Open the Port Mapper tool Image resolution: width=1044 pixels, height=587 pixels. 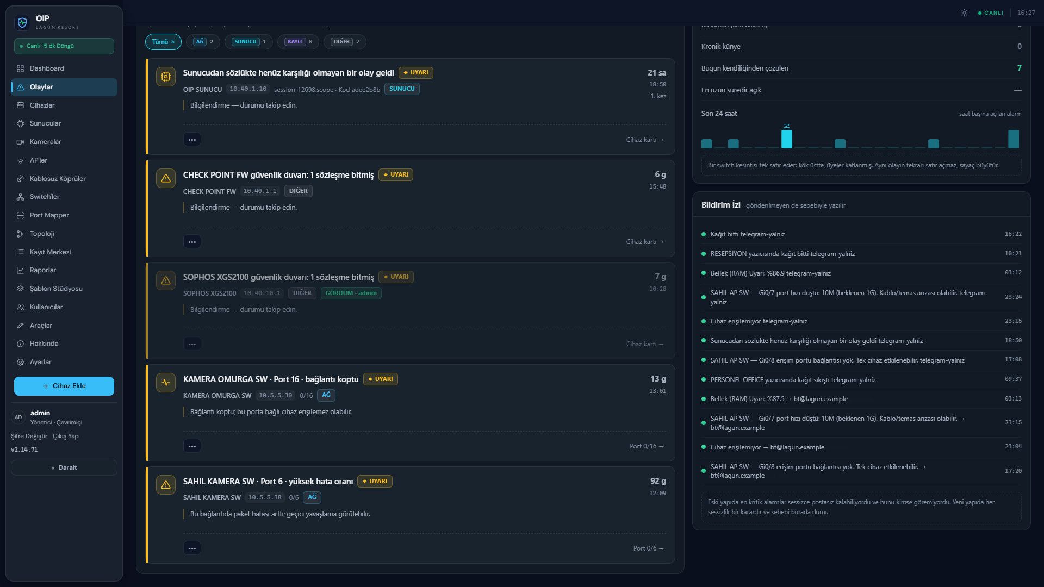[x=64, y=215]
